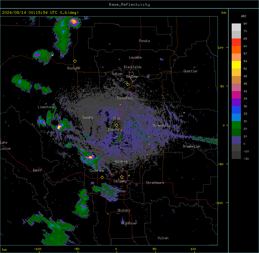
Task: Click the Okotoks city label
Action: (x=124, y=210)
